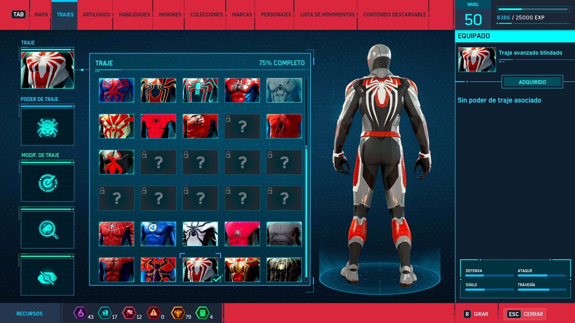
Task: Select the spider suit power icon
Action: pos(47,127)
